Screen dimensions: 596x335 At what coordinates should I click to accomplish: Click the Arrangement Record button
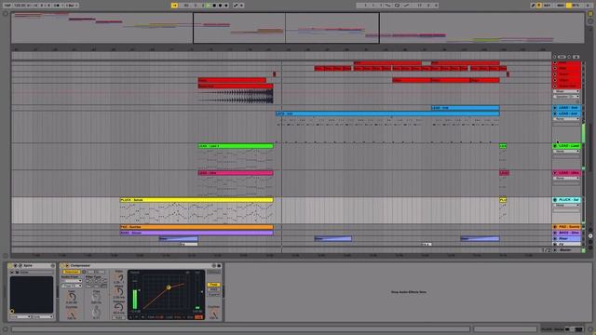tap(221, 6)
